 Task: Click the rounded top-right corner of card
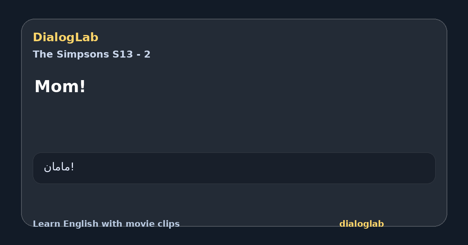pos(440,26)
